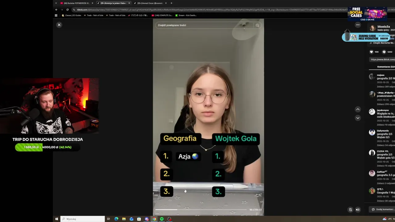Expand replies under majaaa comment

(385, 87)
